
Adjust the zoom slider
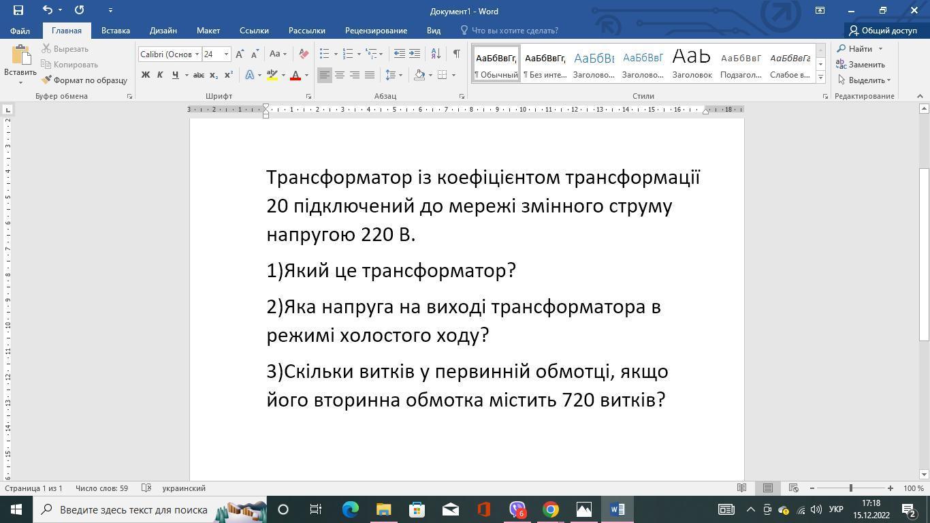click(x=850, y=488)
